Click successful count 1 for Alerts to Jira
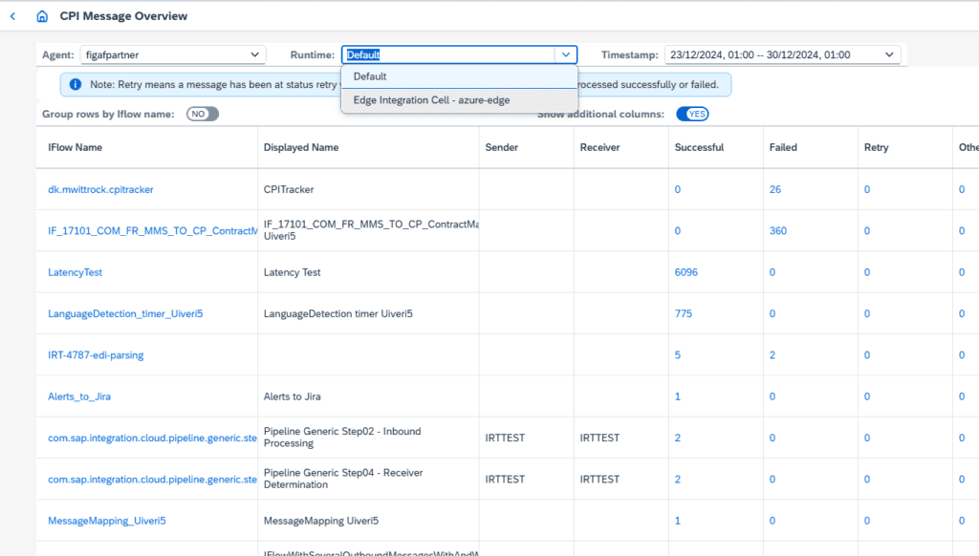979x556 pixels. click(x=678, y=396)
